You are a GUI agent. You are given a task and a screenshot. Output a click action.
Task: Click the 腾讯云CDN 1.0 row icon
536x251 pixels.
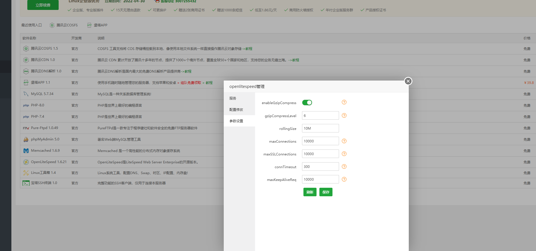[26, 60]
